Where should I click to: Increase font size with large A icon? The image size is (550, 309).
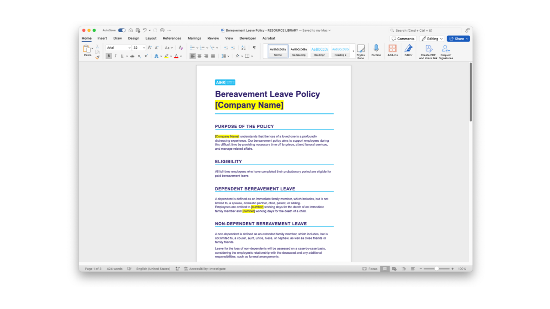point(150,48)
